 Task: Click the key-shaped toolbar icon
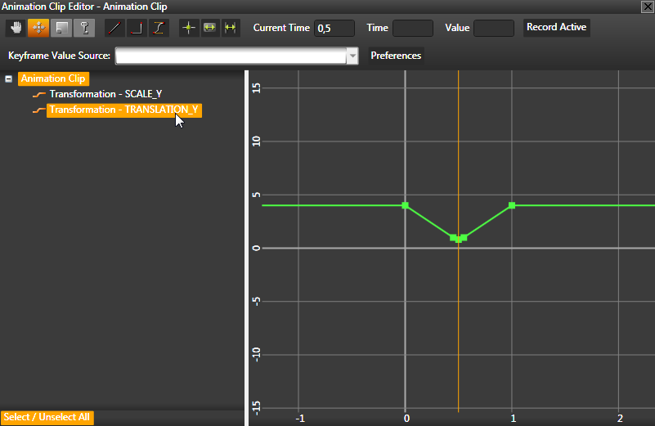(83, 28)
